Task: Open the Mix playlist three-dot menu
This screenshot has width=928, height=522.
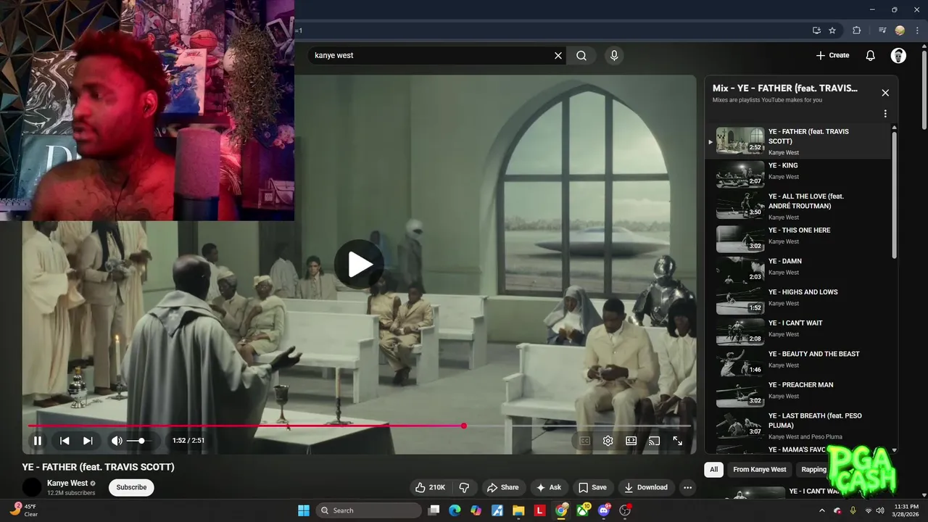Action: tap(885, 114)
